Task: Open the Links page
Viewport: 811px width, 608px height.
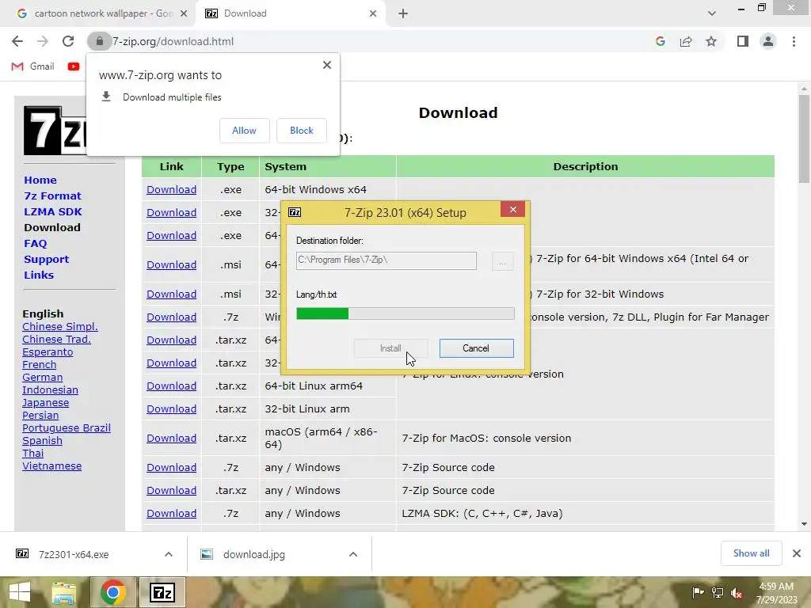Action: [39, 275]
